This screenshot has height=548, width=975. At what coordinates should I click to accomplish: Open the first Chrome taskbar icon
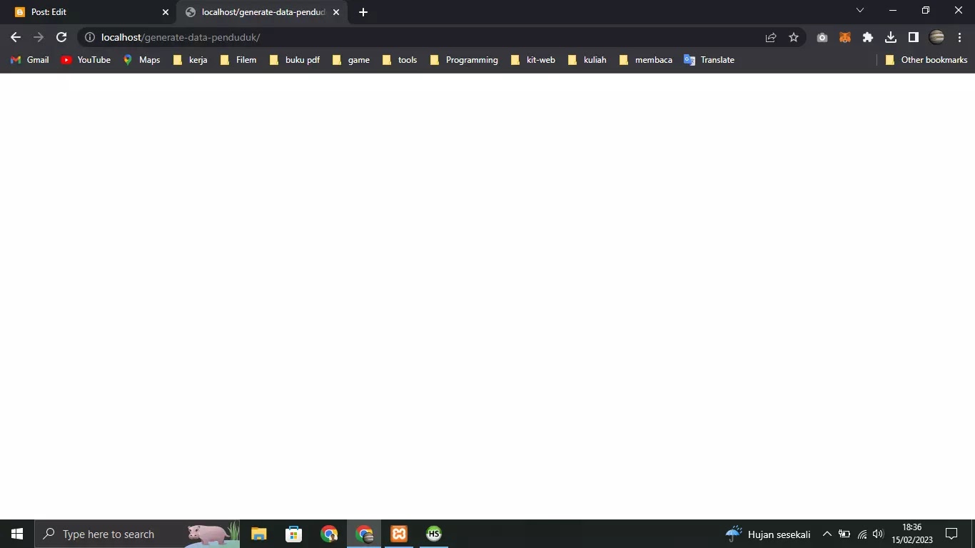coord(328,534)
